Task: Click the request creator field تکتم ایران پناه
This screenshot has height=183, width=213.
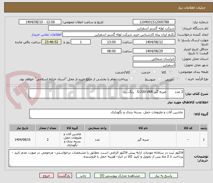Action: 119,34
